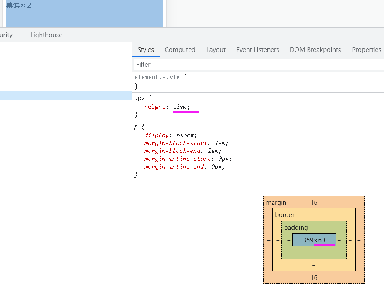Click the 359×60 content box
Image resolution: width=384 pixels, height=290 pixels.
(x=314, y=240)
